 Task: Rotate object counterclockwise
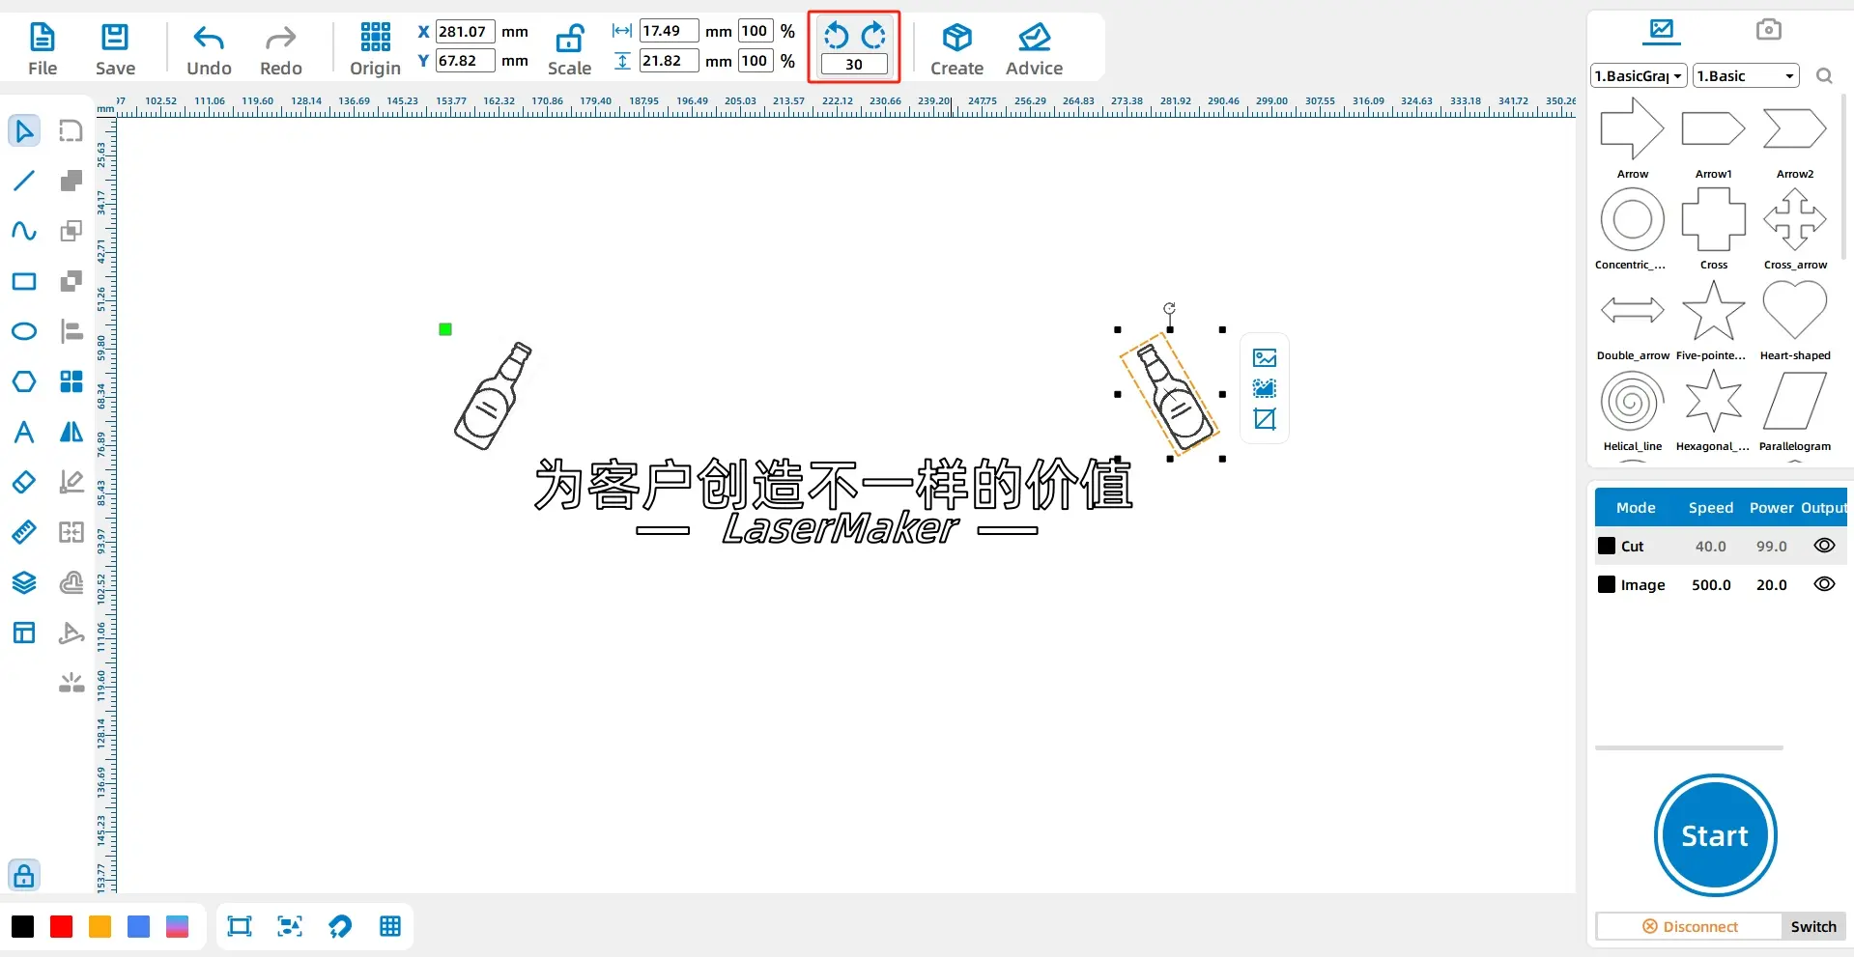pyautogui.click(x=837, y=36)
